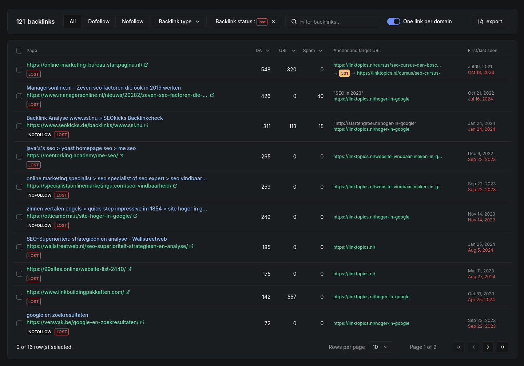Go to next page of results
Screen dimensions: 524x366
(x=488, y=347)
